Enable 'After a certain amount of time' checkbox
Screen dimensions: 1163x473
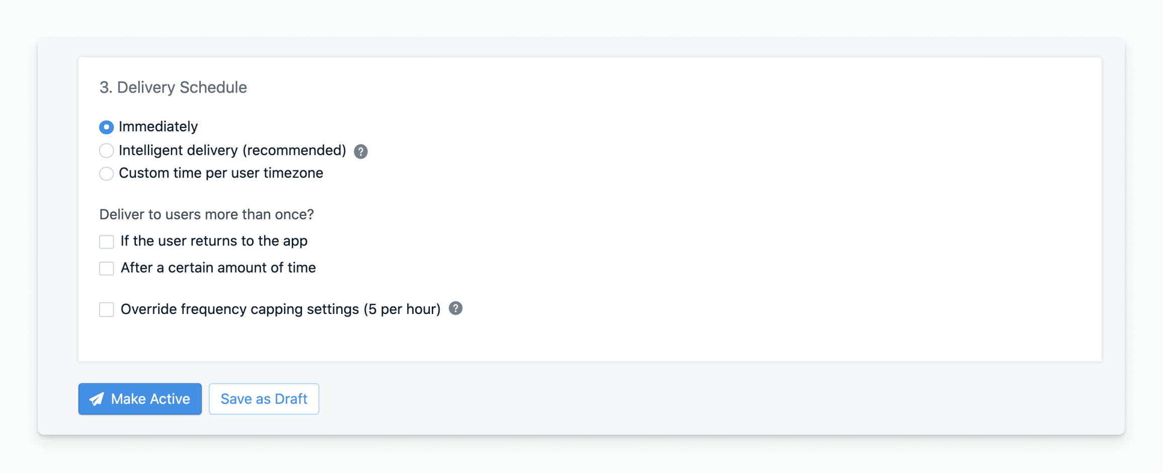(106, 268)
